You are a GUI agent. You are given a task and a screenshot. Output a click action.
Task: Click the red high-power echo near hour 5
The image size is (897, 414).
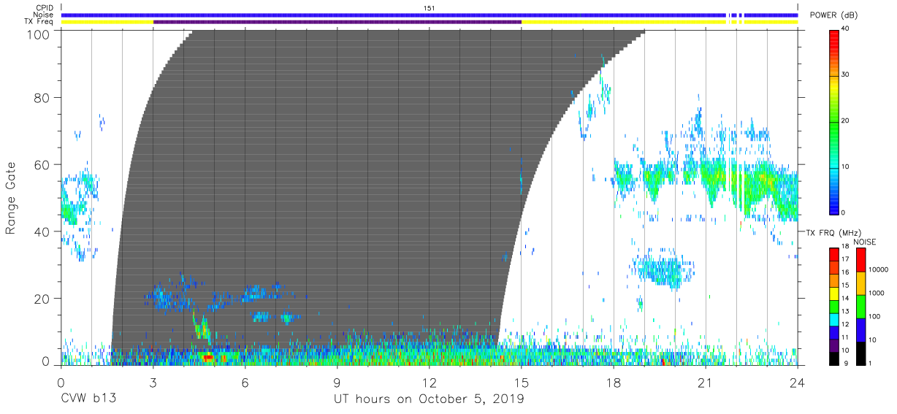coord(208,357)
